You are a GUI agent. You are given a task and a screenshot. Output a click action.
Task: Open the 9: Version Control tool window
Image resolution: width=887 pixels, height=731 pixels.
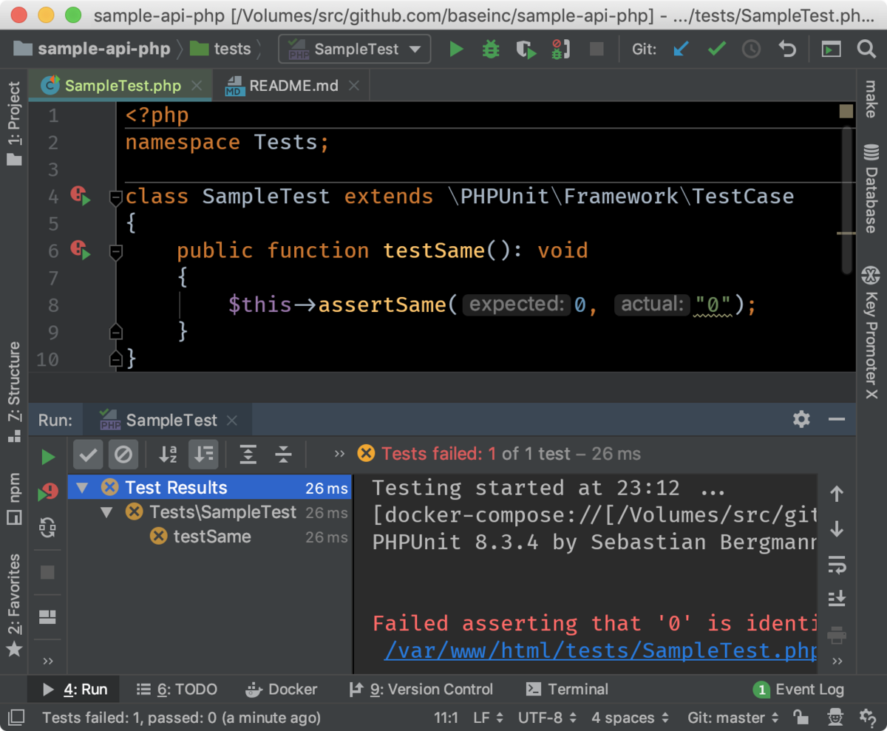421,690
